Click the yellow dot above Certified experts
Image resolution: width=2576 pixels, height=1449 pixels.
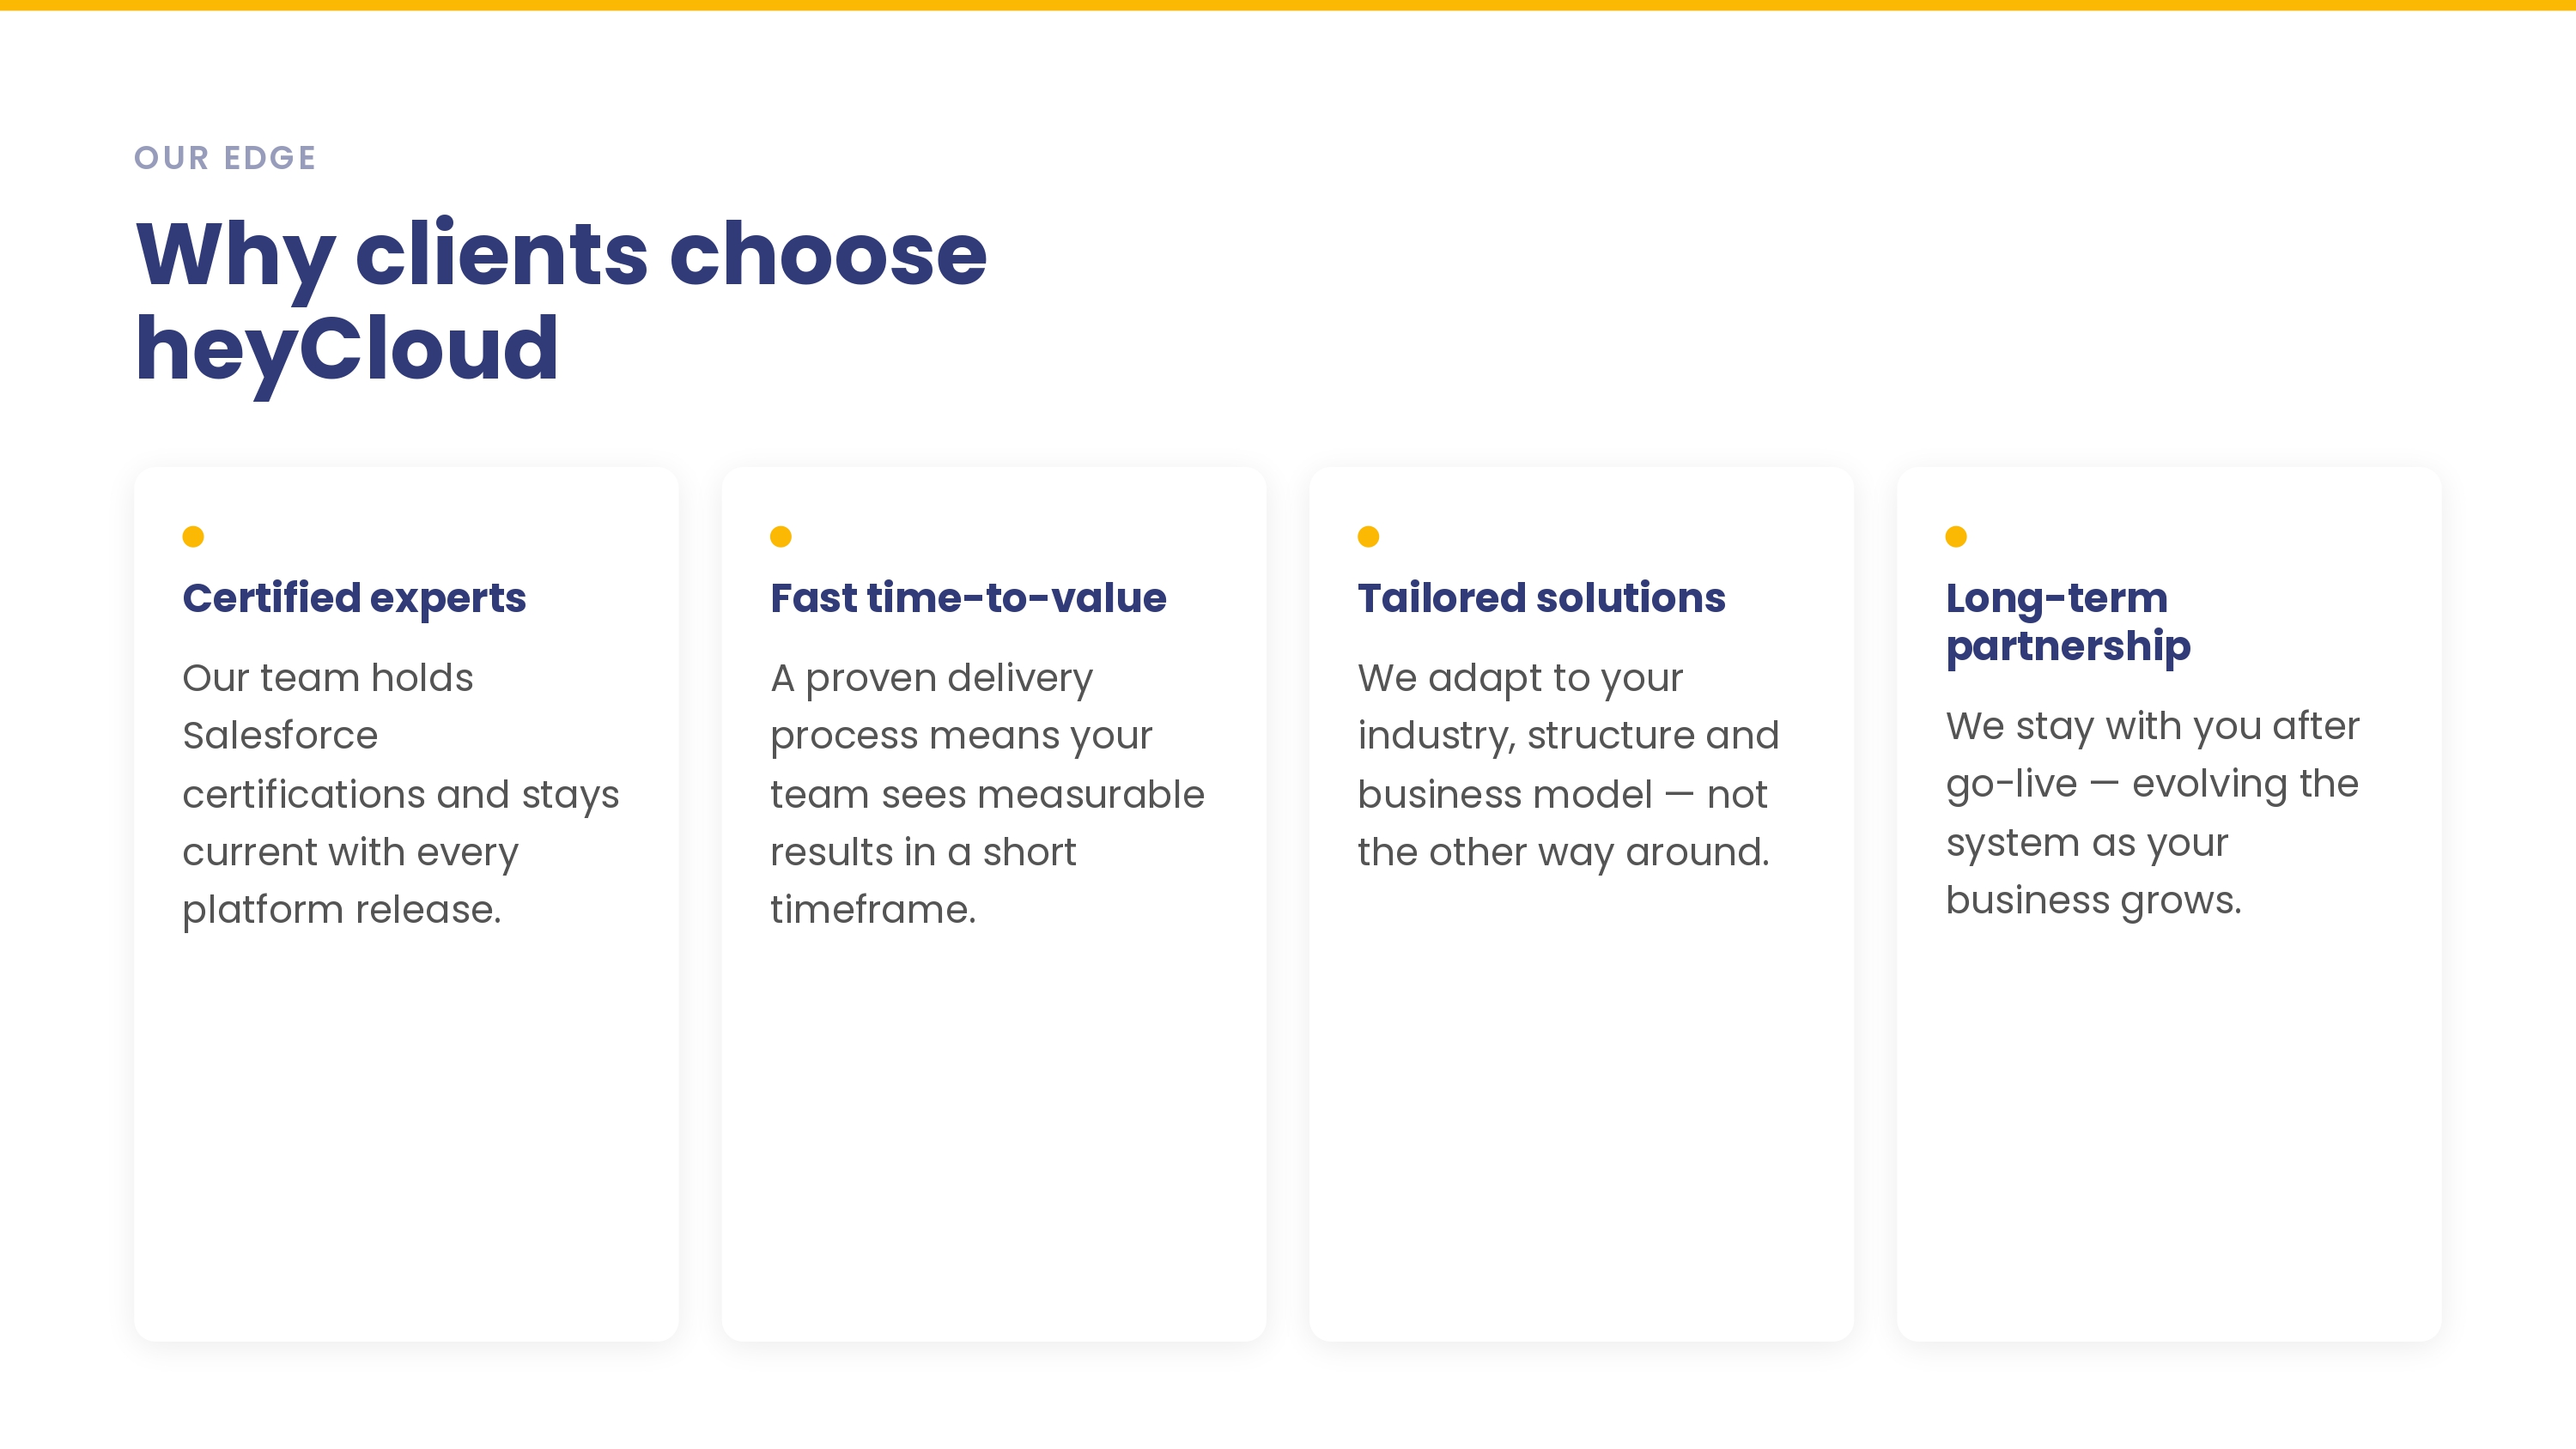coord(193,537)
